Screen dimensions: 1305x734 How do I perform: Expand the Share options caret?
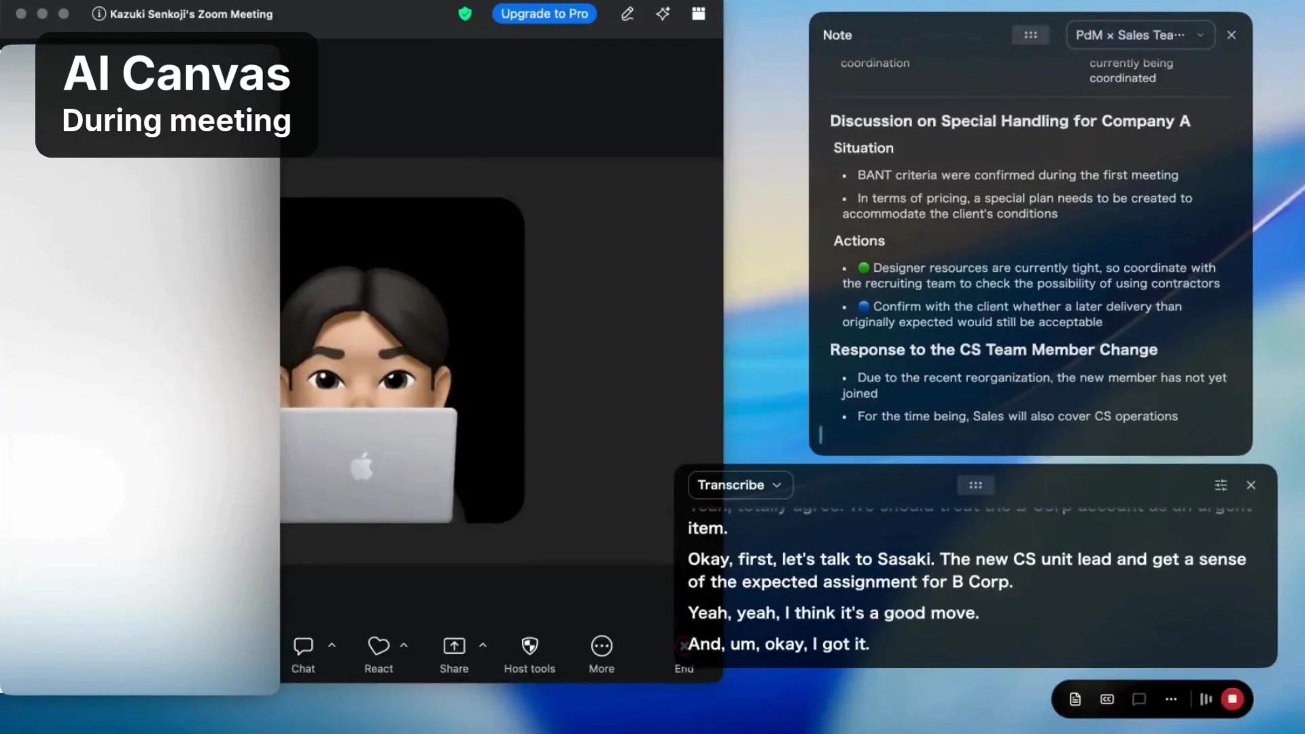tap(483, 645)
